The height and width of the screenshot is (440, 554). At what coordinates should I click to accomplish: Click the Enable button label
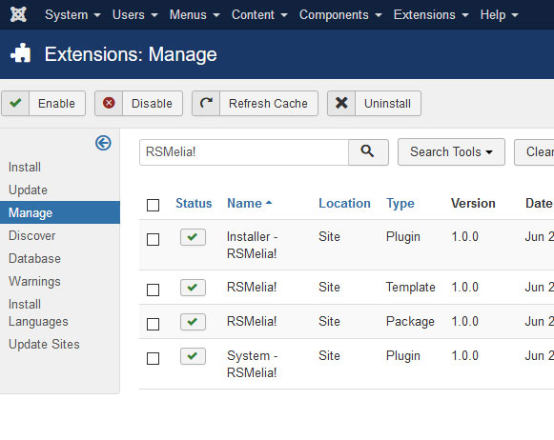coord(56,104)
